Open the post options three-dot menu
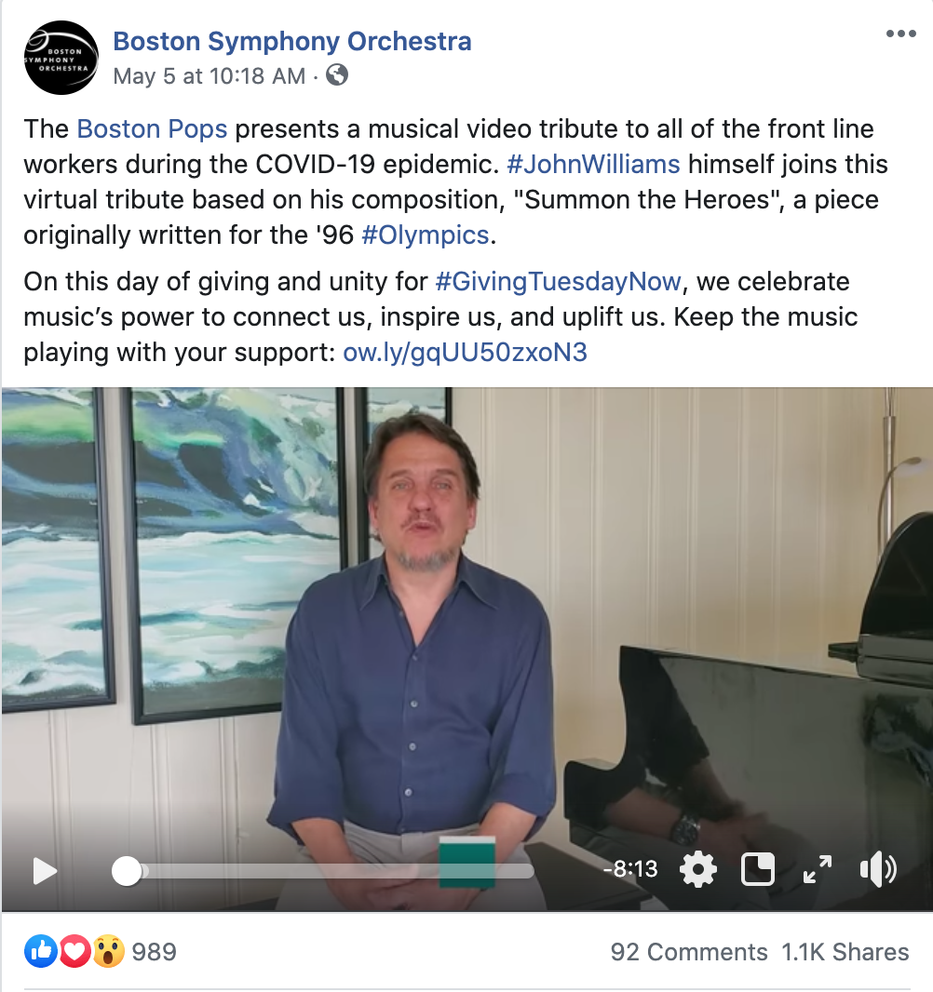 (900, 34)
